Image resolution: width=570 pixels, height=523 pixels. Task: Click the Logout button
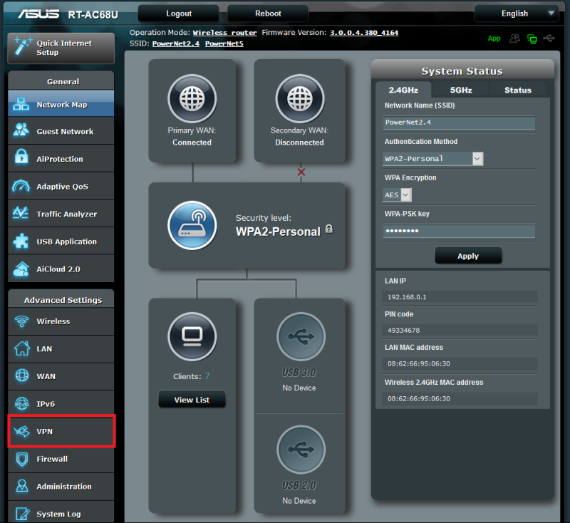pyautogui.click(x=179, y=14)
